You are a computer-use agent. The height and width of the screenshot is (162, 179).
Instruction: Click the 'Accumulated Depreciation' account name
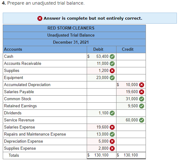coord(27,85)
